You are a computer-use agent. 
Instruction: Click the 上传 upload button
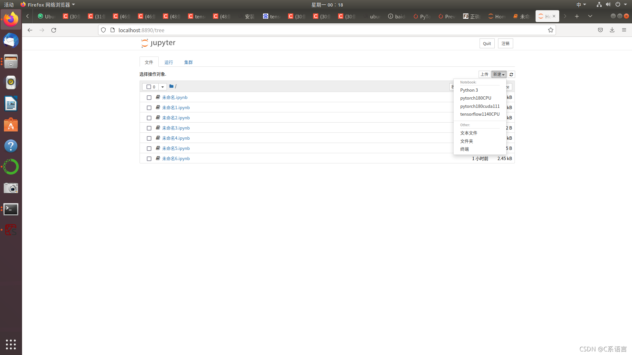(484, 75)
